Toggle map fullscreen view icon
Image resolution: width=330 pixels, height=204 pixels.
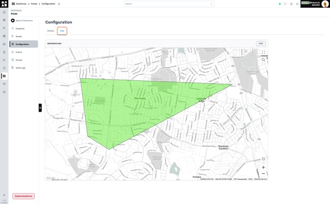click(x=264, y=52)
